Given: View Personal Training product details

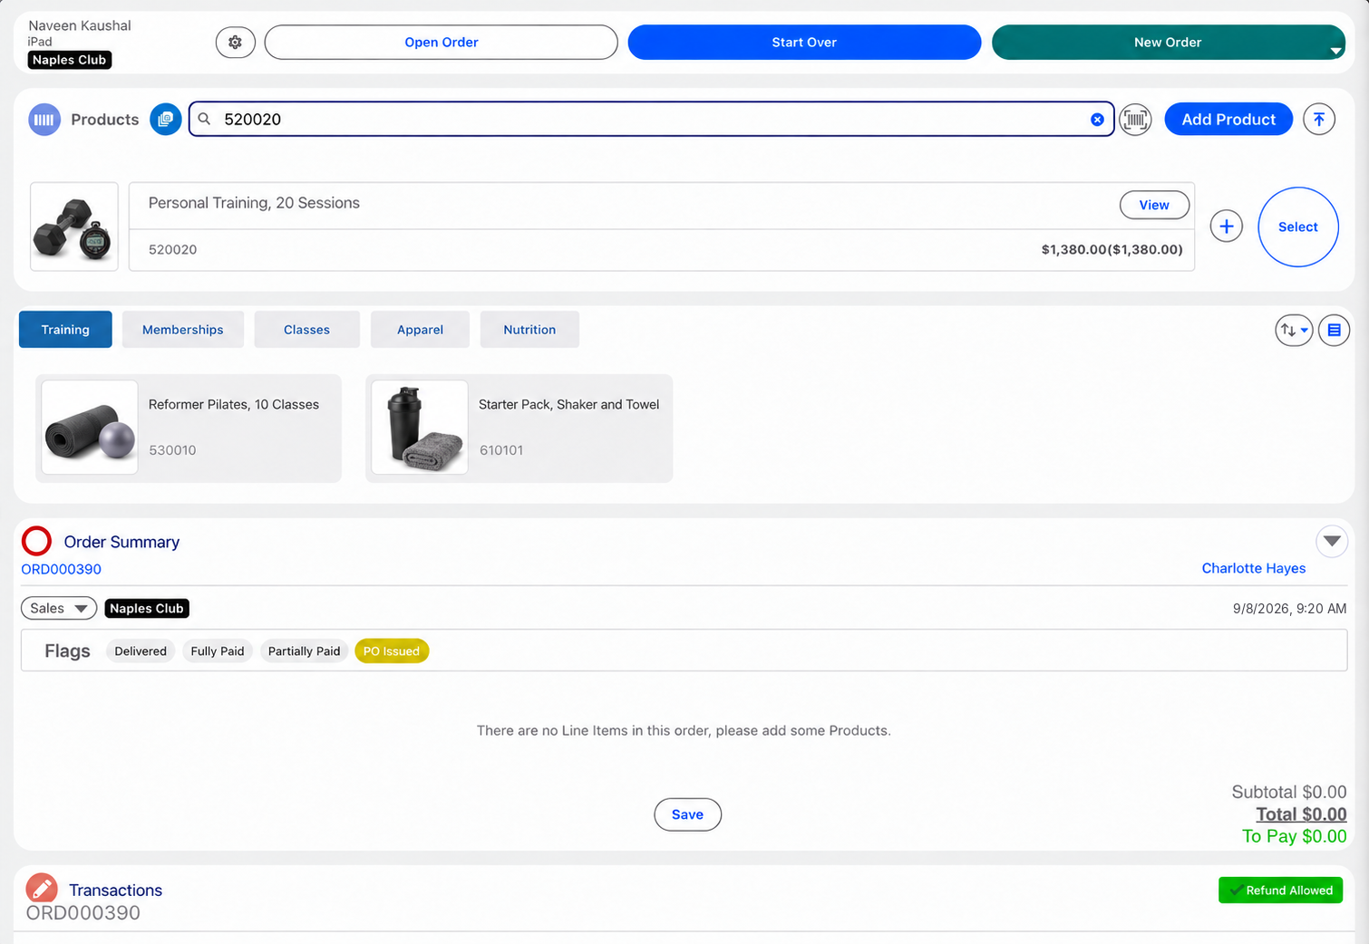Looking at the screenshot, I should [1154, 205].
